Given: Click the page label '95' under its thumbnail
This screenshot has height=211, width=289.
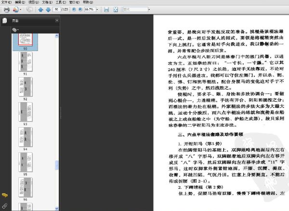Looking at the screenshot, I should tap(25, 174).
